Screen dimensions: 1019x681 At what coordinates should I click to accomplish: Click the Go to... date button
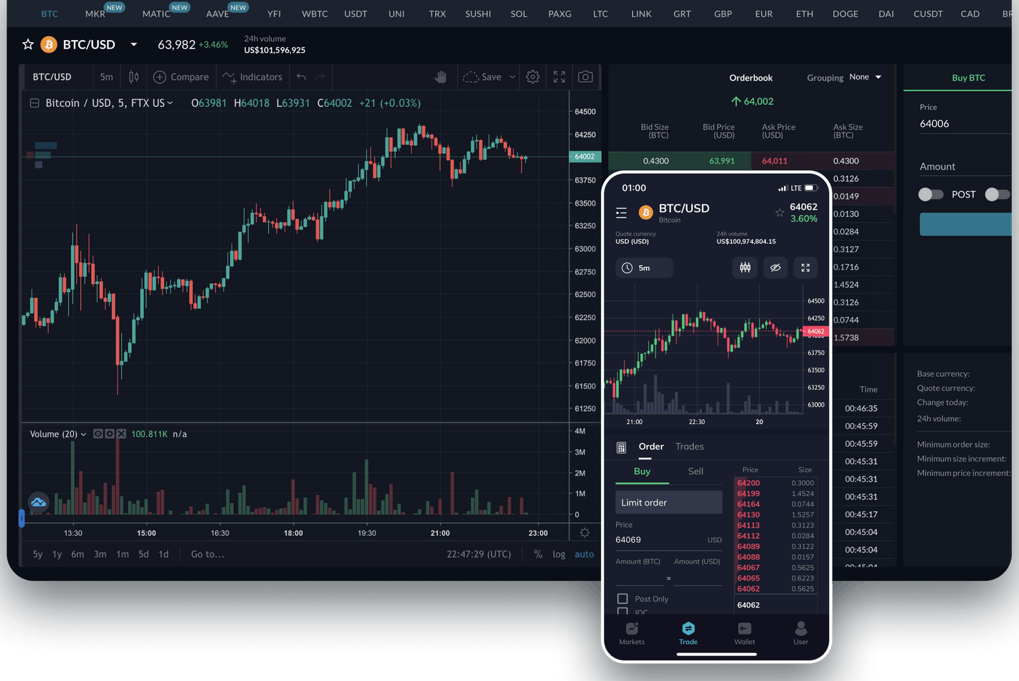208,554
